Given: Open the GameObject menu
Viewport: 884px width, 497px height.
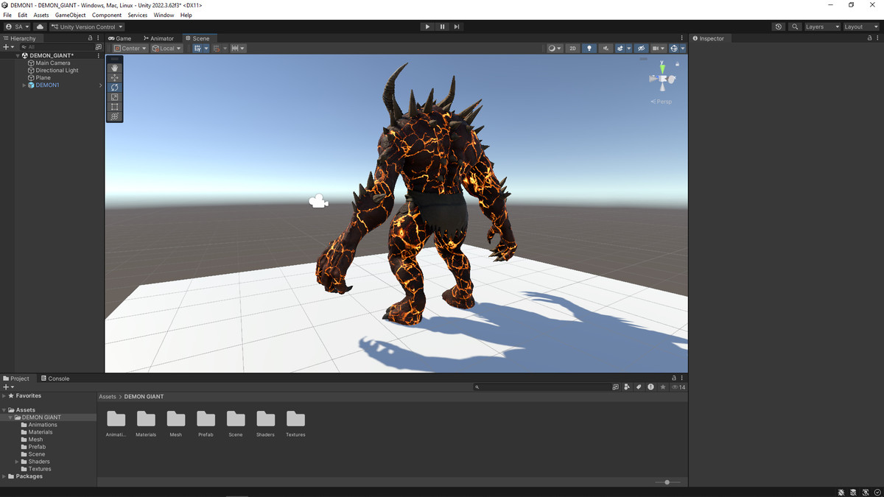Looking at the screenshot, I should 70,14.
